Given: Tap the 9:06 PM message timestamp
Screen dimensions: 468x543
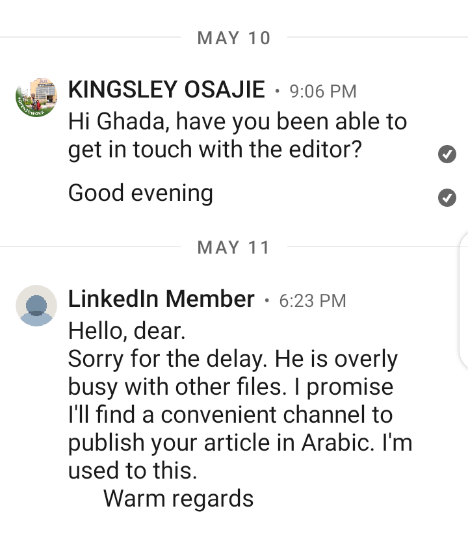Looking at the screenshot, I should [323, 91].
